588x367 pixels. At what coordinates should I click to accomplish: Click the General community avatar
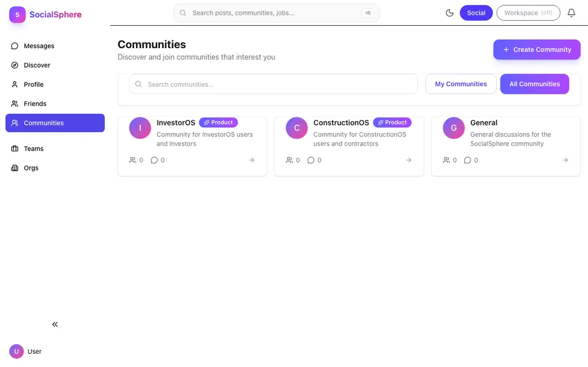tap(454, 128)
